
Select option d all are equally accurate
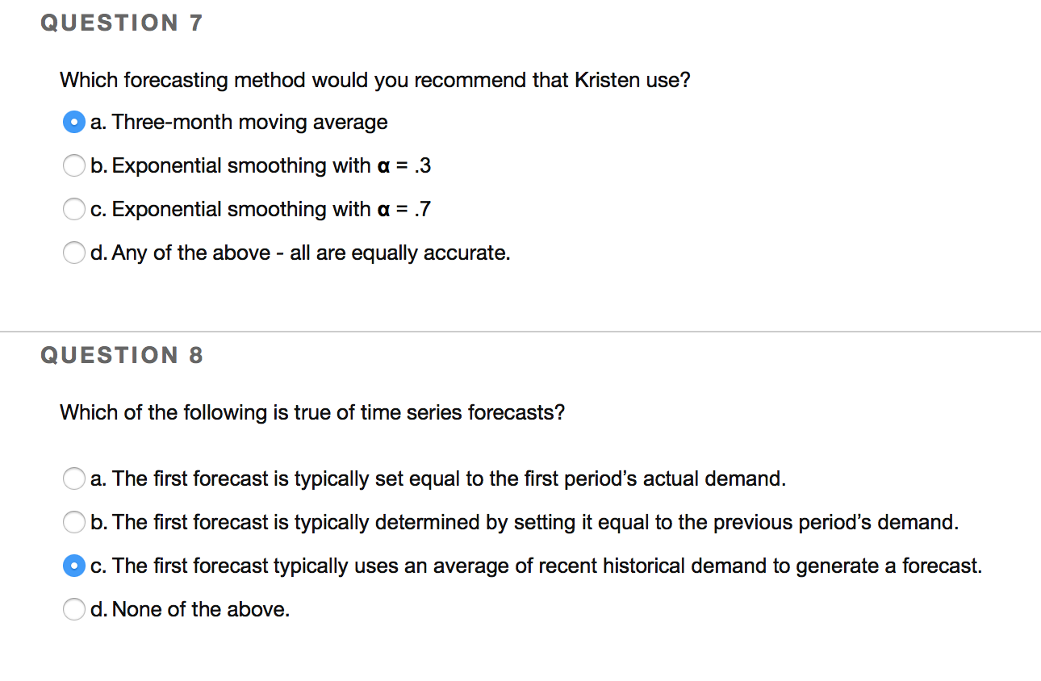[x=74, y=253]
